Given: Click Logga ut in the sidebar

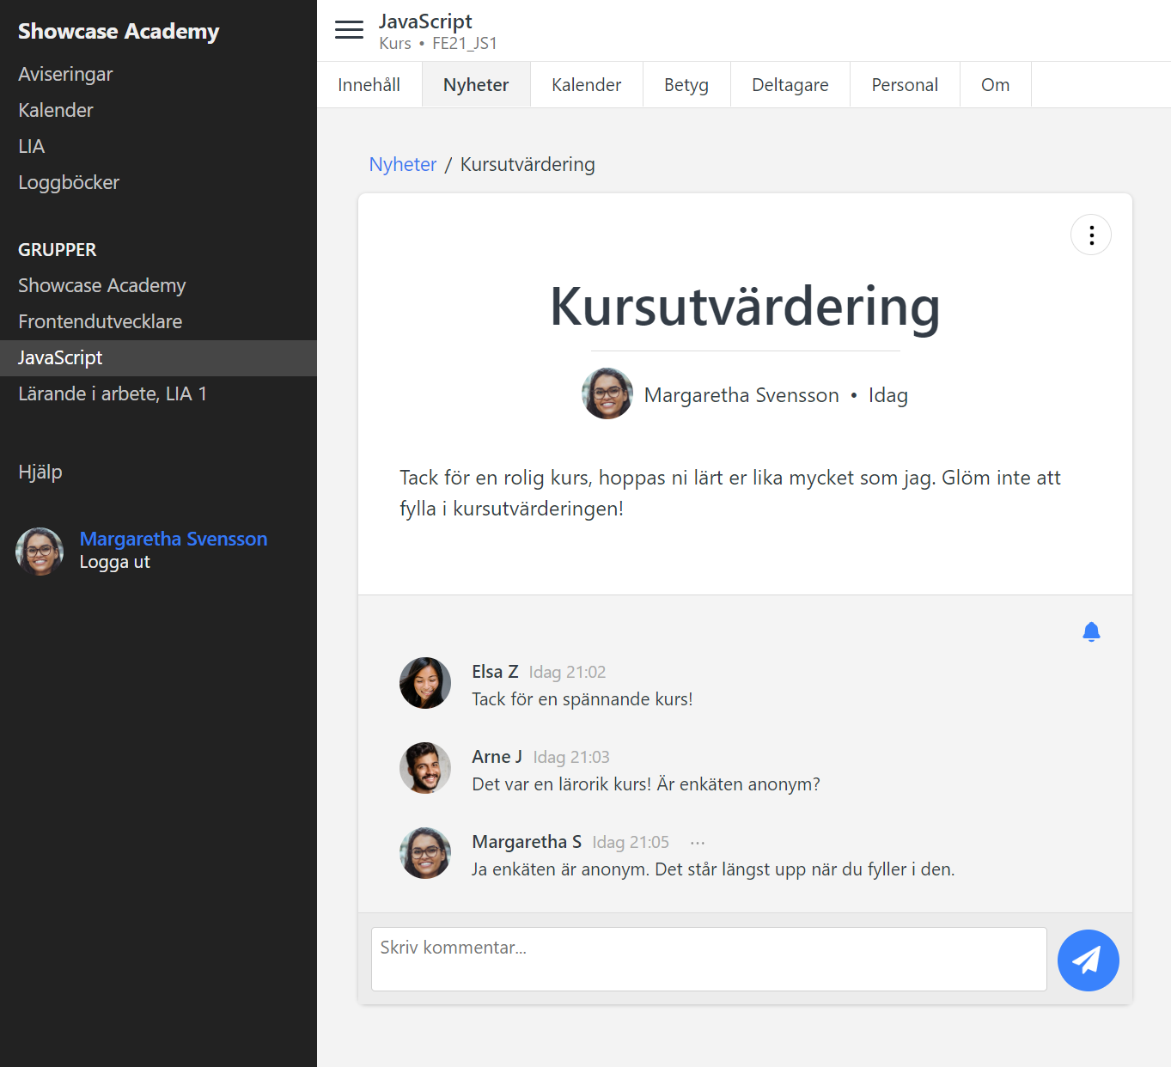Looking at the screenshot, I should (x=114, y=562).
